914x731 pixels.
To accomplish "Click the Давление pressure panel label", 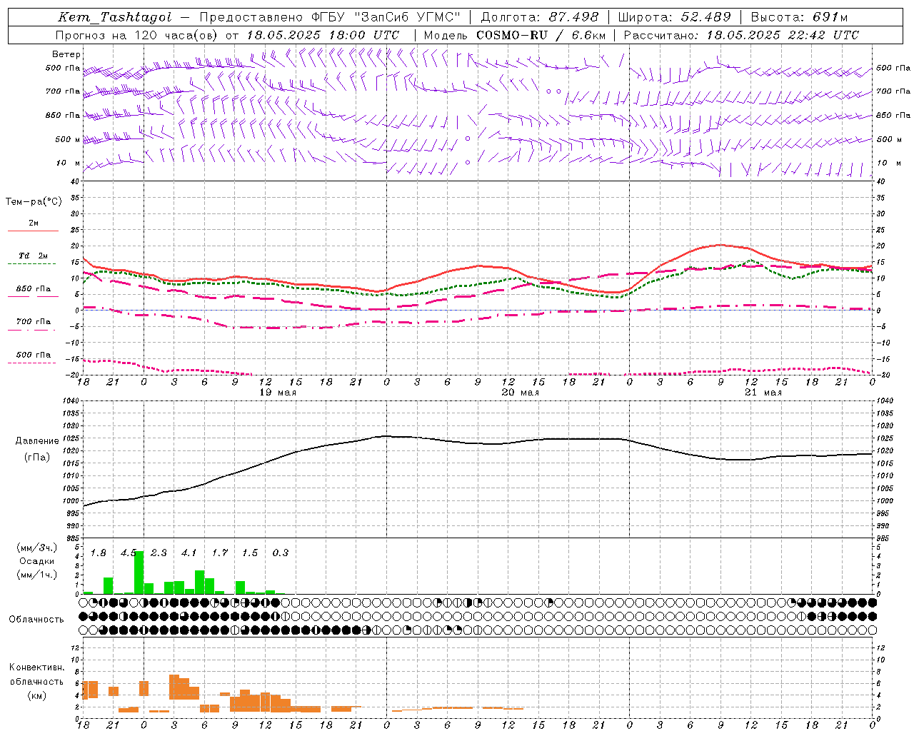I will 37,441.
